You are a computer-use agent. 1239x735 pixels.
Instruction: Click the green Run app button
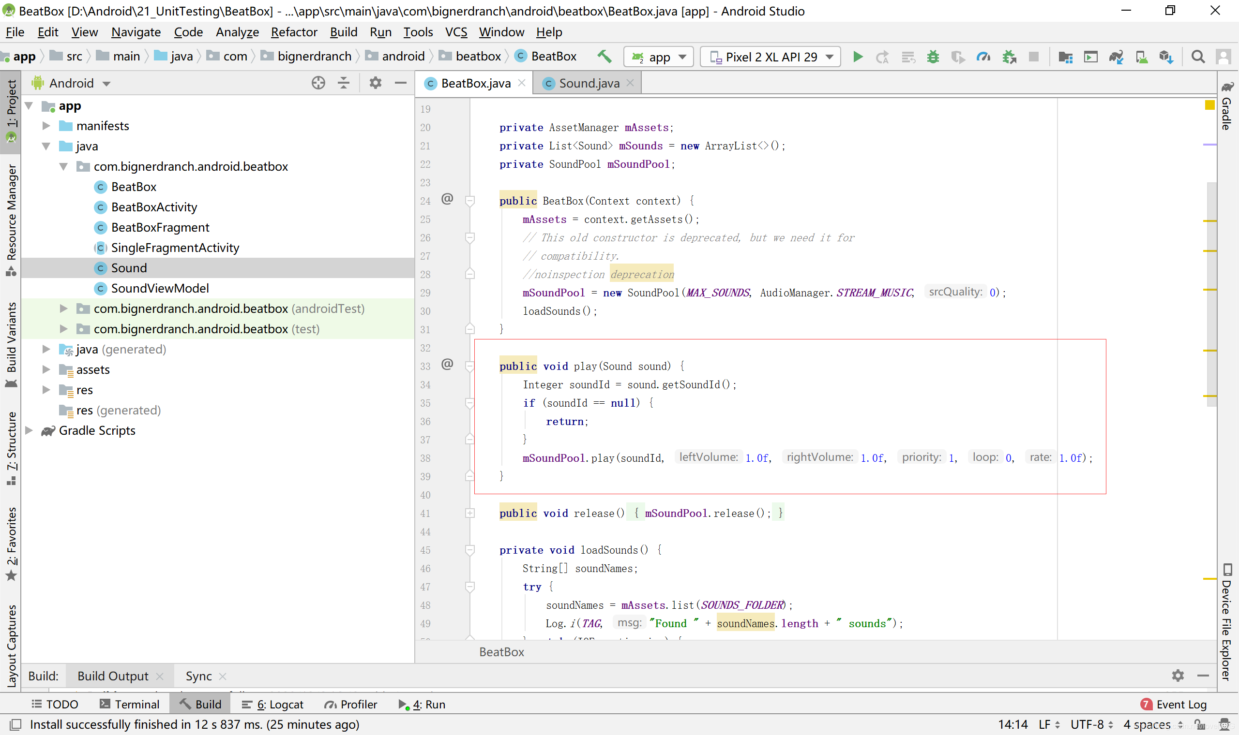858,57
